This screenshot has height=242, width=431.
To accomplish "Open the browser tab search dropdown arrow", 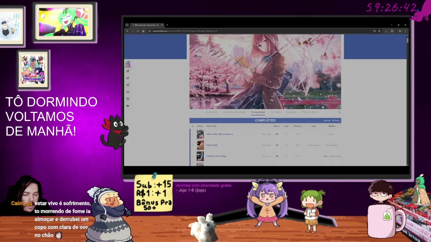I will (x=127, y=25).
